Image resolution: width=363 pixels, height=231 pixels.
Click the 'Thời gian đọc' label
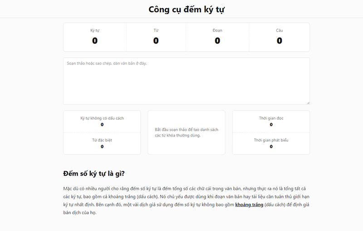click(x=271, y=118)
